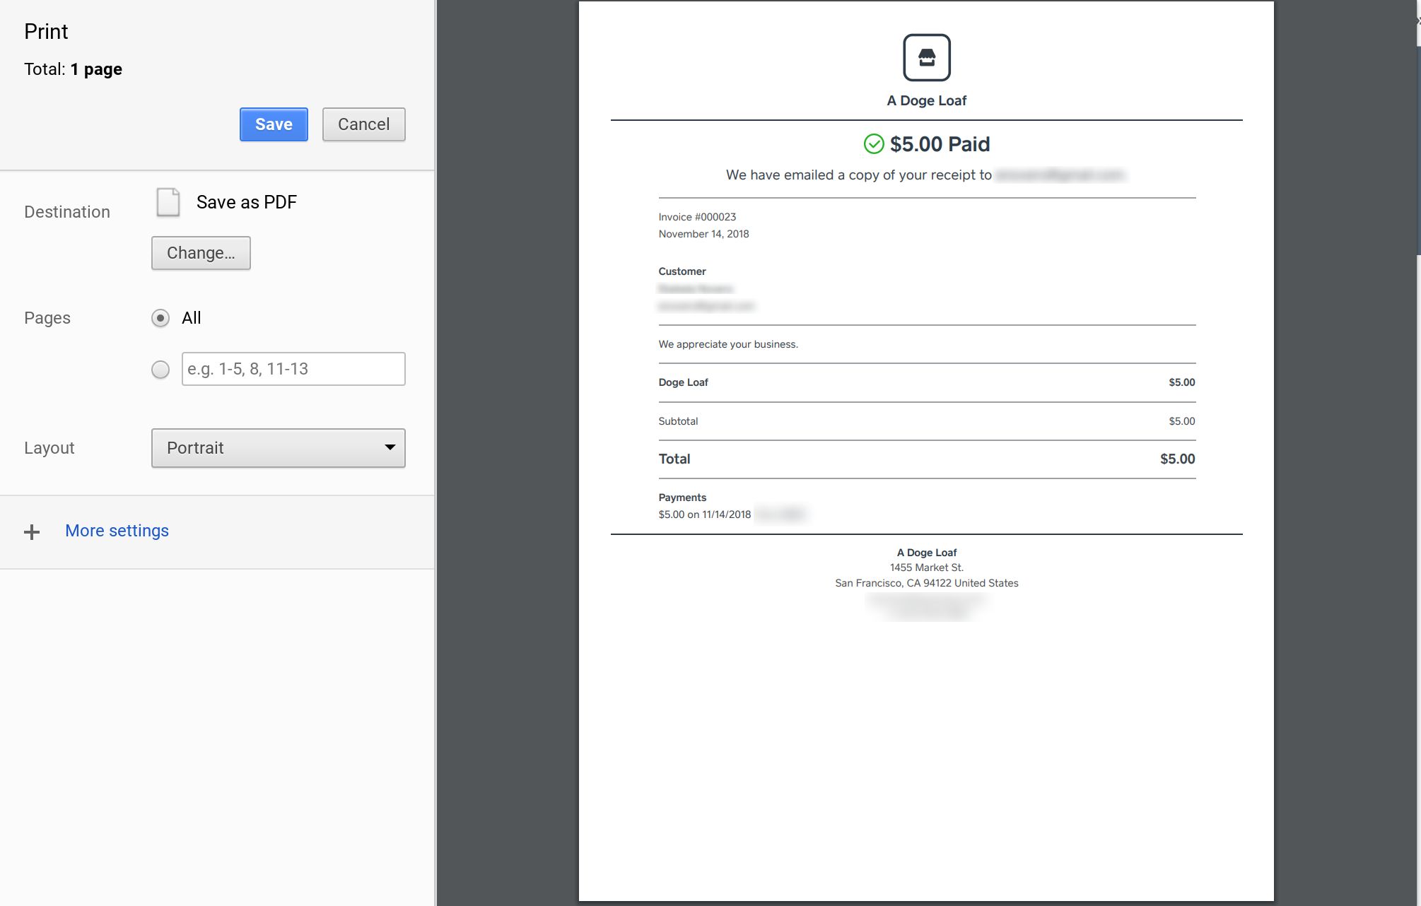The height and width of the screenshot is (906, 1421).
Task: Click the Save as PDF document icon
Action: 168,202
